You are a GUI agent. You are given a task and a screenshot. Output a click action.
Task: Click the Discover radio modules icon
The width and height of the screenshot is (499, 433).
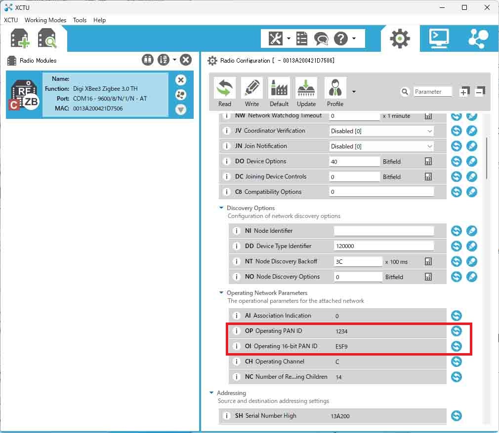(x=47, y=38)
